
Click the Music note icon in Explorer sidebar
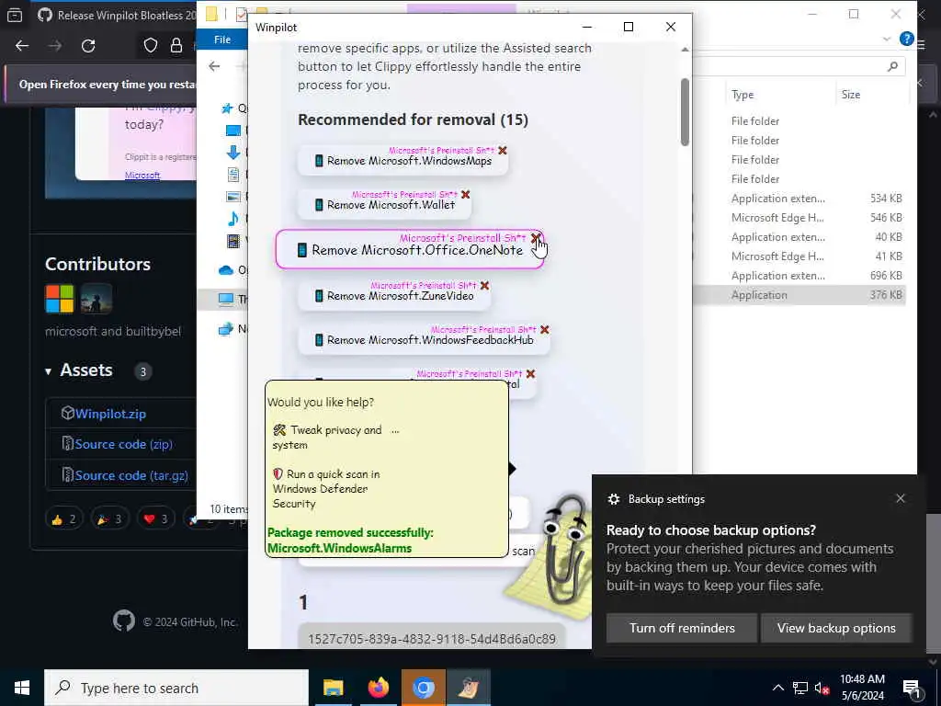coord(232,219)
